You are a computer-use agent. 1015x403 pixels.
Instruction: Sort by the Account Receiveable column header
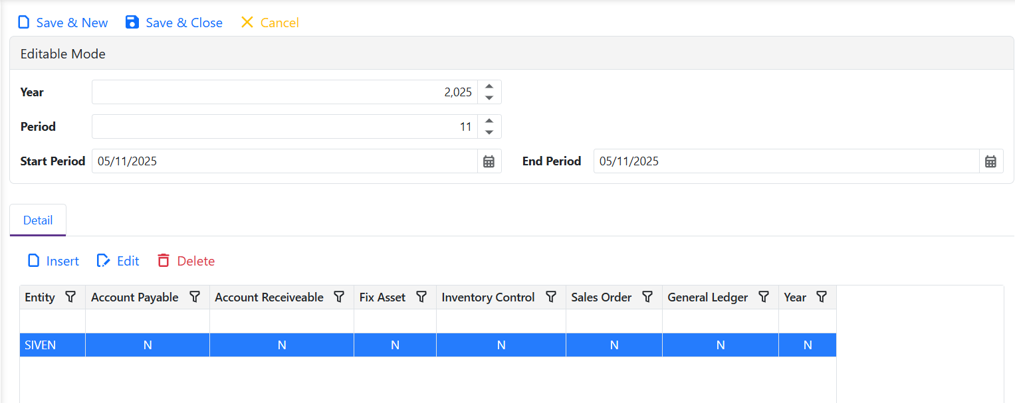tap(269, 297)
